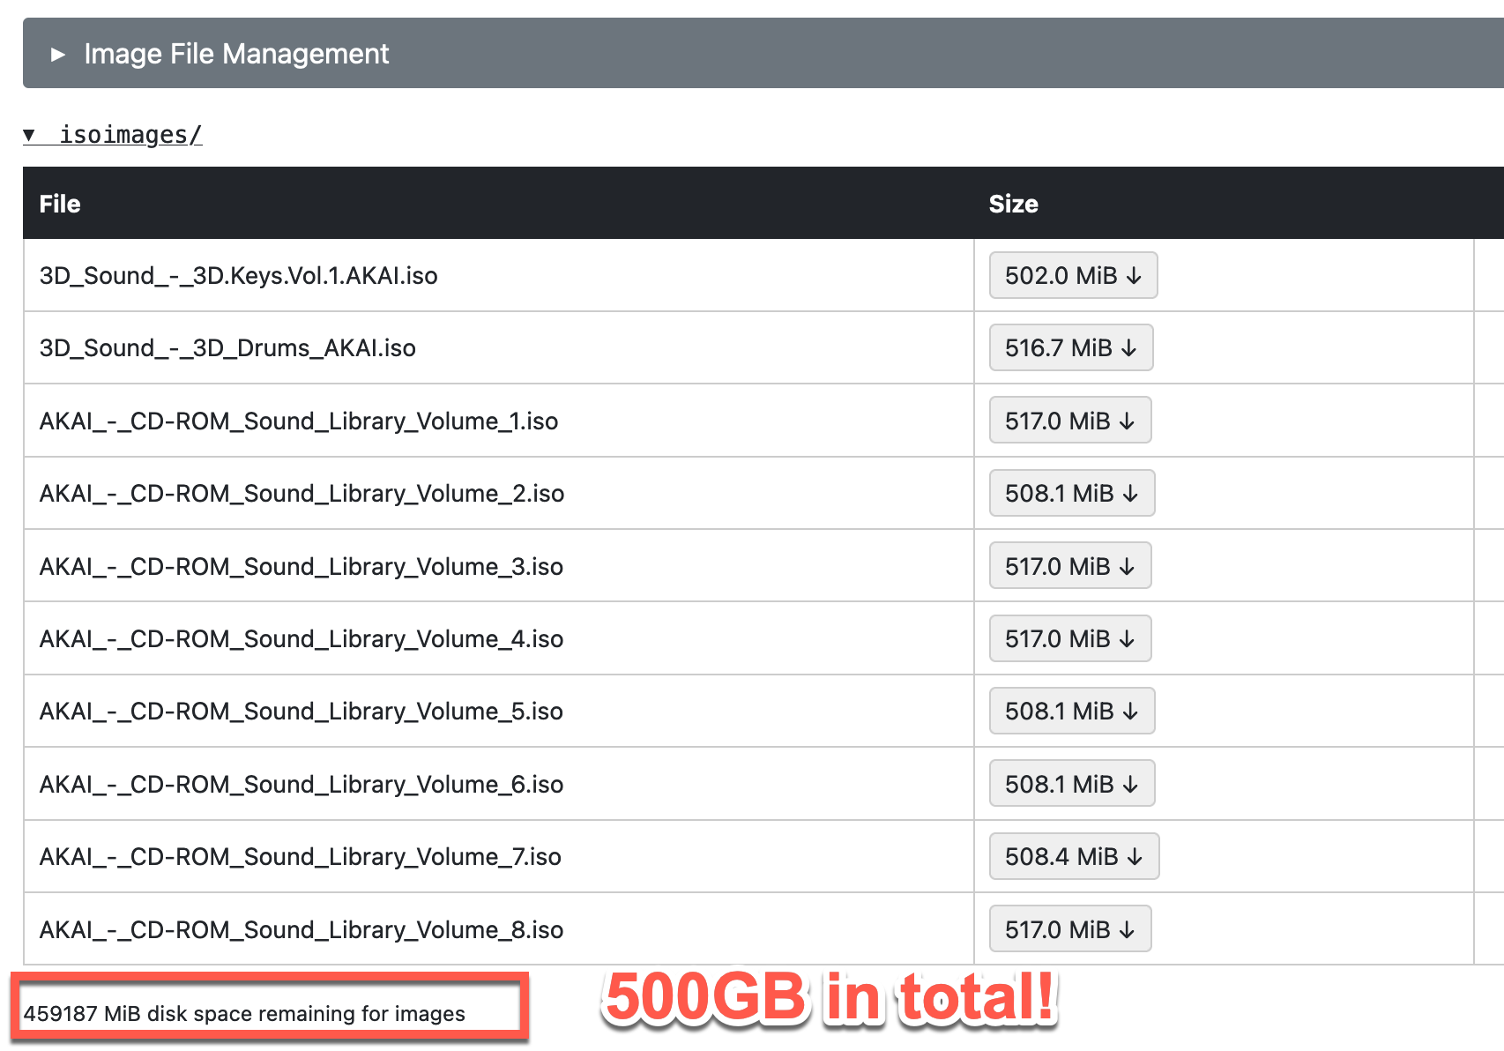Select file name 3D_Sound_-_3D_Drums_AKAI.iso
Screen dimensions: 1504x1051
pyautogui.click(x=227, y=348)
